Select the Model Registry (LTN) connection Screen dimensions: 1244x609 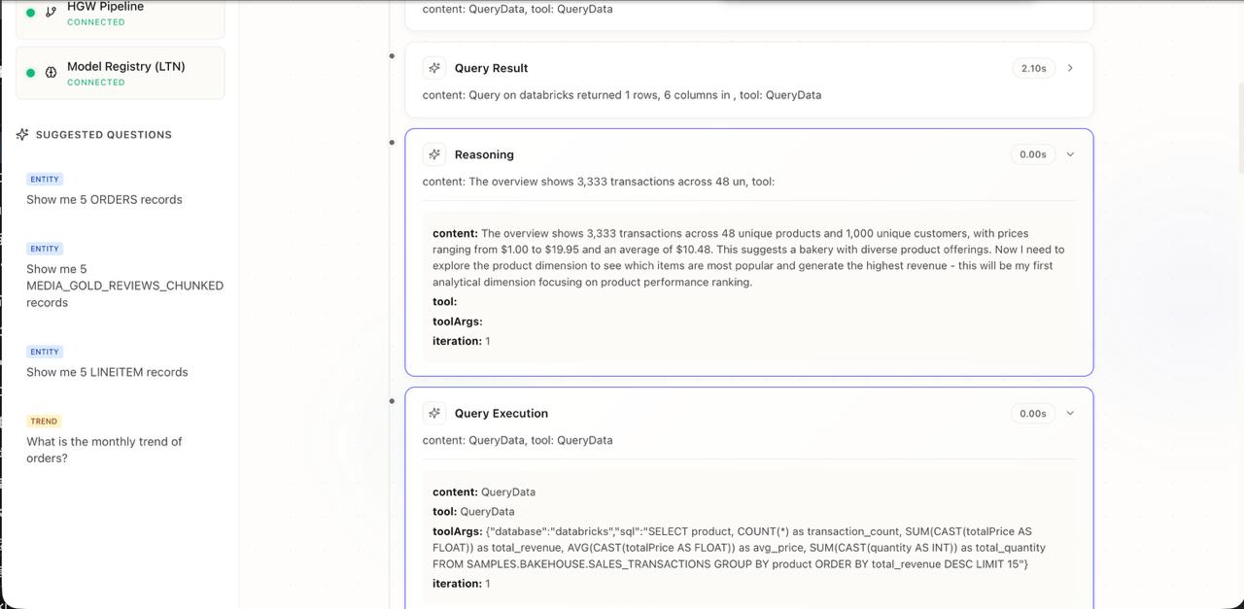pyautogui.click(x=121, y=73)
